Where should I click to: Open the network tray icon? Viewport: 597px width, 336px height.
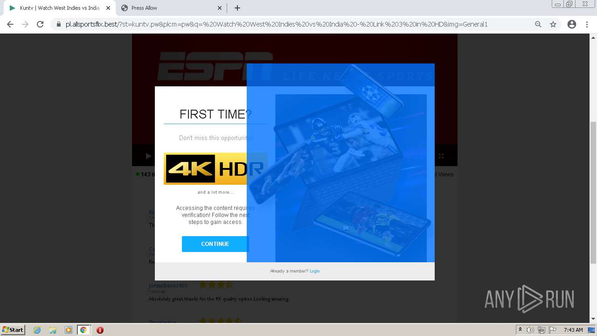(x=541, y=330)
